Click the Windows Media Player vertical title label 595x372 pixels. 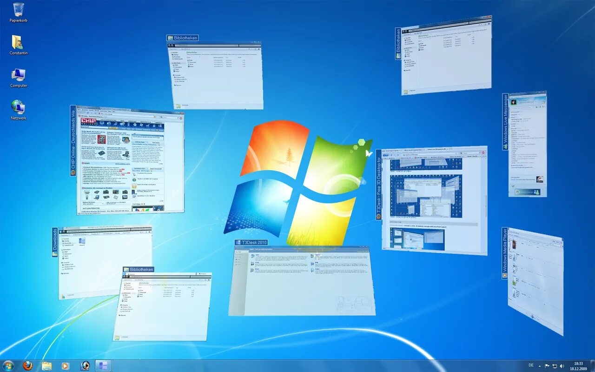click(505, 253)
